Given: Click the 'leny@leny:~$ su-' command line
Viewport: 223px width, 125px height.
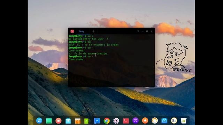Looking at the screenshot, I should click(80, 42).
